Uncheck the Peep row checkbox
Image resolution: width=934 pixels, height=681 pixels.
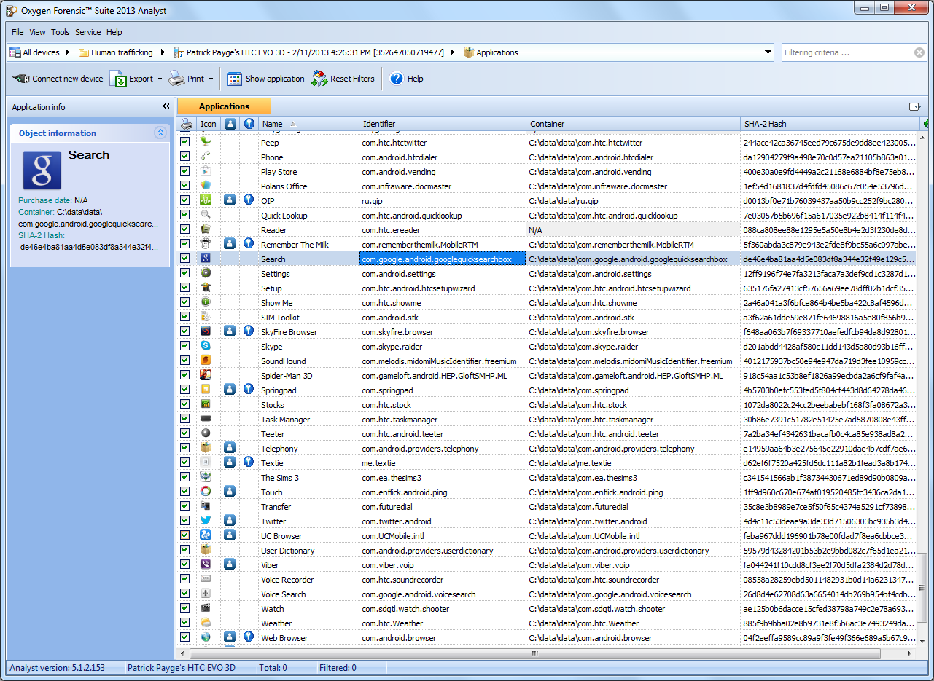(x=185, y=142)
